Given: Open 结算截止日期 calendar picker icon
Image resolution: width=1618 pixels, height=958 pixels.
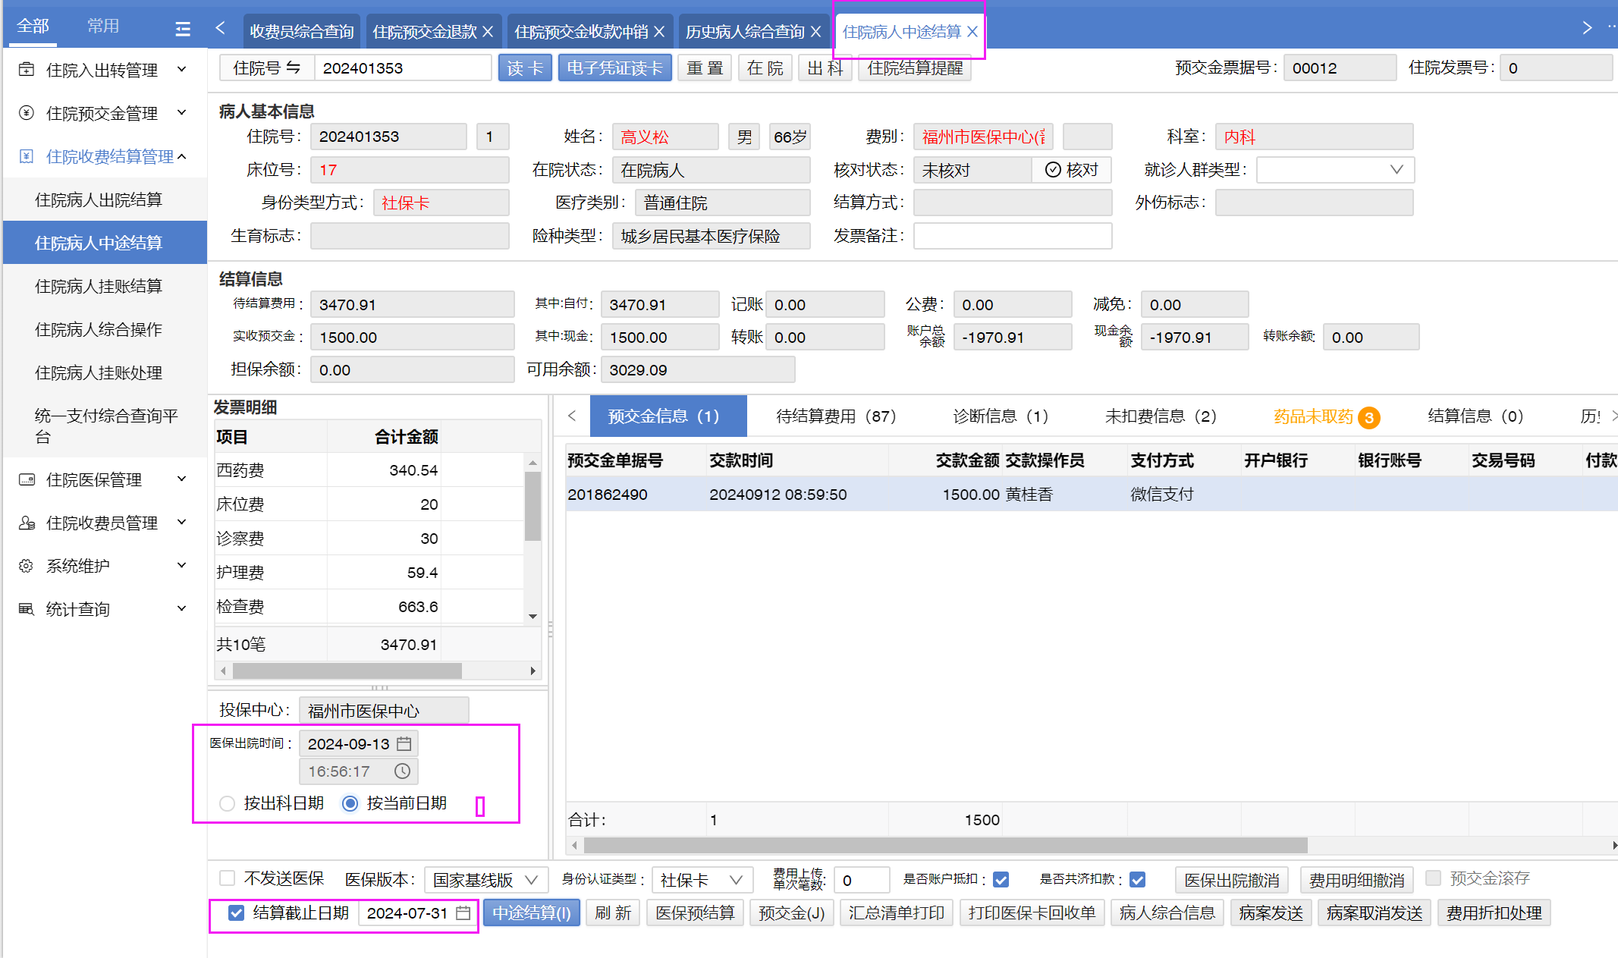Looking at the screenshot, I should coord(463,913).
